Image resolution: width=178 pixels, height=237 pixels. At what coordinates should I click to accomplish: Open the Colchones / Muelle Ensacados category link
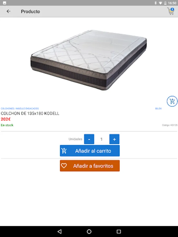(x=20, y=108)
